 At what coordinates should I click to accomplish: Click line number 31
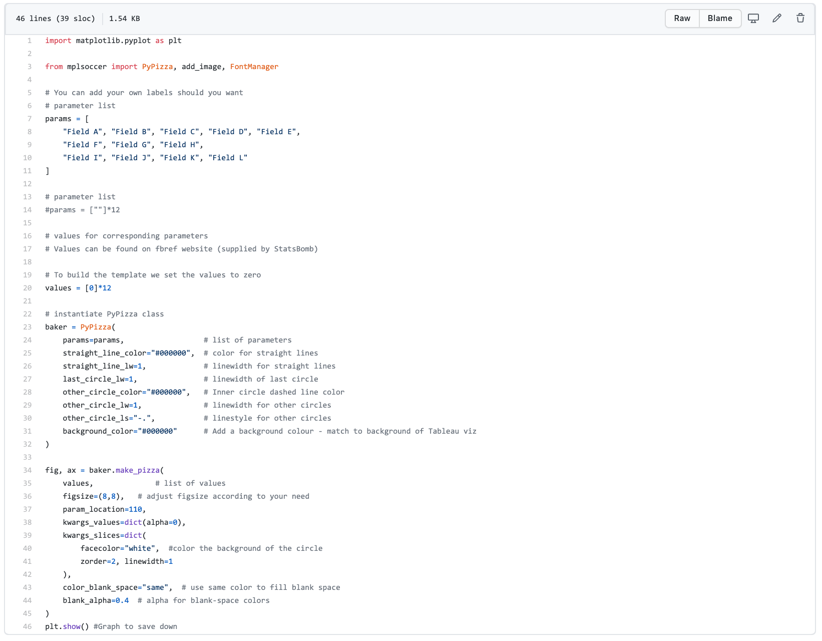[x=28, y=431]
